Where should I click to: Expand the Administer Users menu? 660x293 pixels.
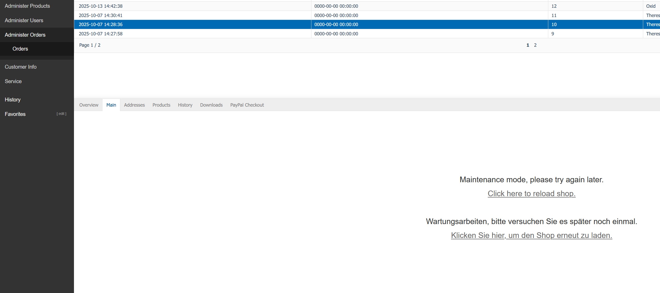coord(24,20)
